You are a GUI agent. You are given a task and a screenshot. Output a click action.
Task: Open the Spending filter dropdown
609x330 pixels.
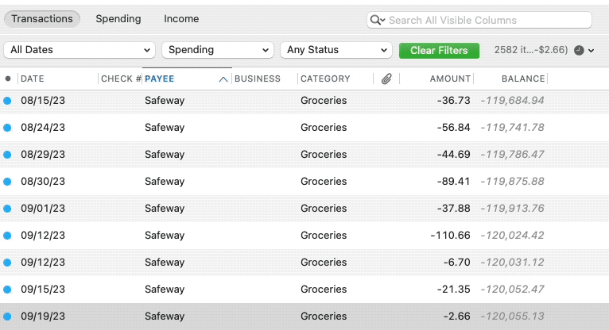click(218, 50)
